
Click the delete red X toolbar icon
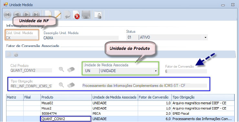(76, 15)
